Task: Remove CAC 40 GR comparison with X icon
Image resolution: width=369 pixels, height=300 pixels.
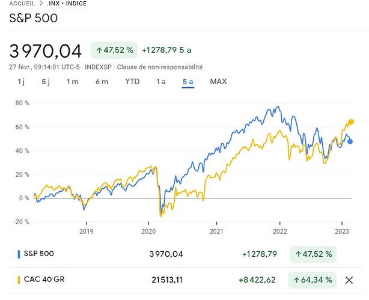Action: click(349, 280)
